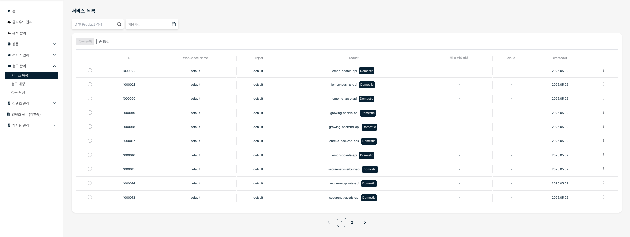Screen dimensions: 630x237
Task: Go to next page arrow
Action: tap(365, 222)
